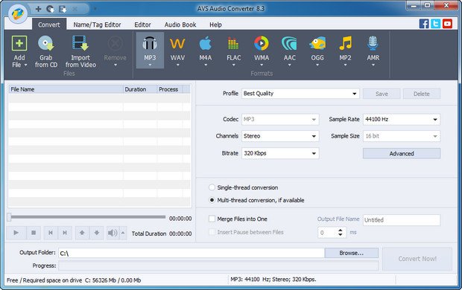Open the Facebook page icon
Image resolution: width=462 pixels, height=290 pixels.
pyautogui.click(x=424, y=24)
